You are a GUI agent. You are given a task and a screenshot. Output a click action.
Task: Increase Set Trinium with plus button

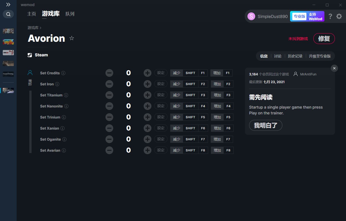click(x=148, y=117)
